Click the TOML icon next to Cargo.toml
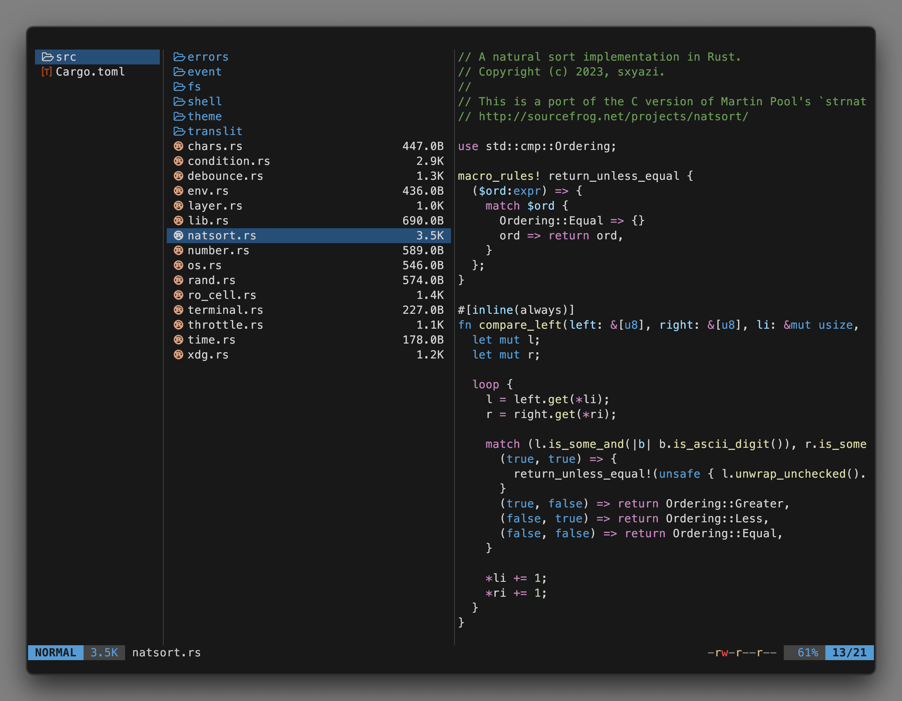This screenshot has width=902, height=701. (x=47, y=72)
